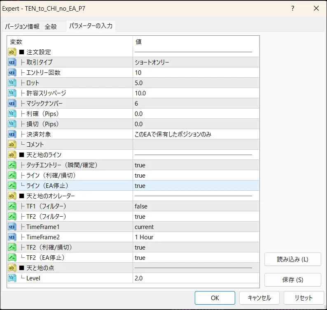Open the 決済対象 value dropdown
327x310 pixels.
coord(196,134)
